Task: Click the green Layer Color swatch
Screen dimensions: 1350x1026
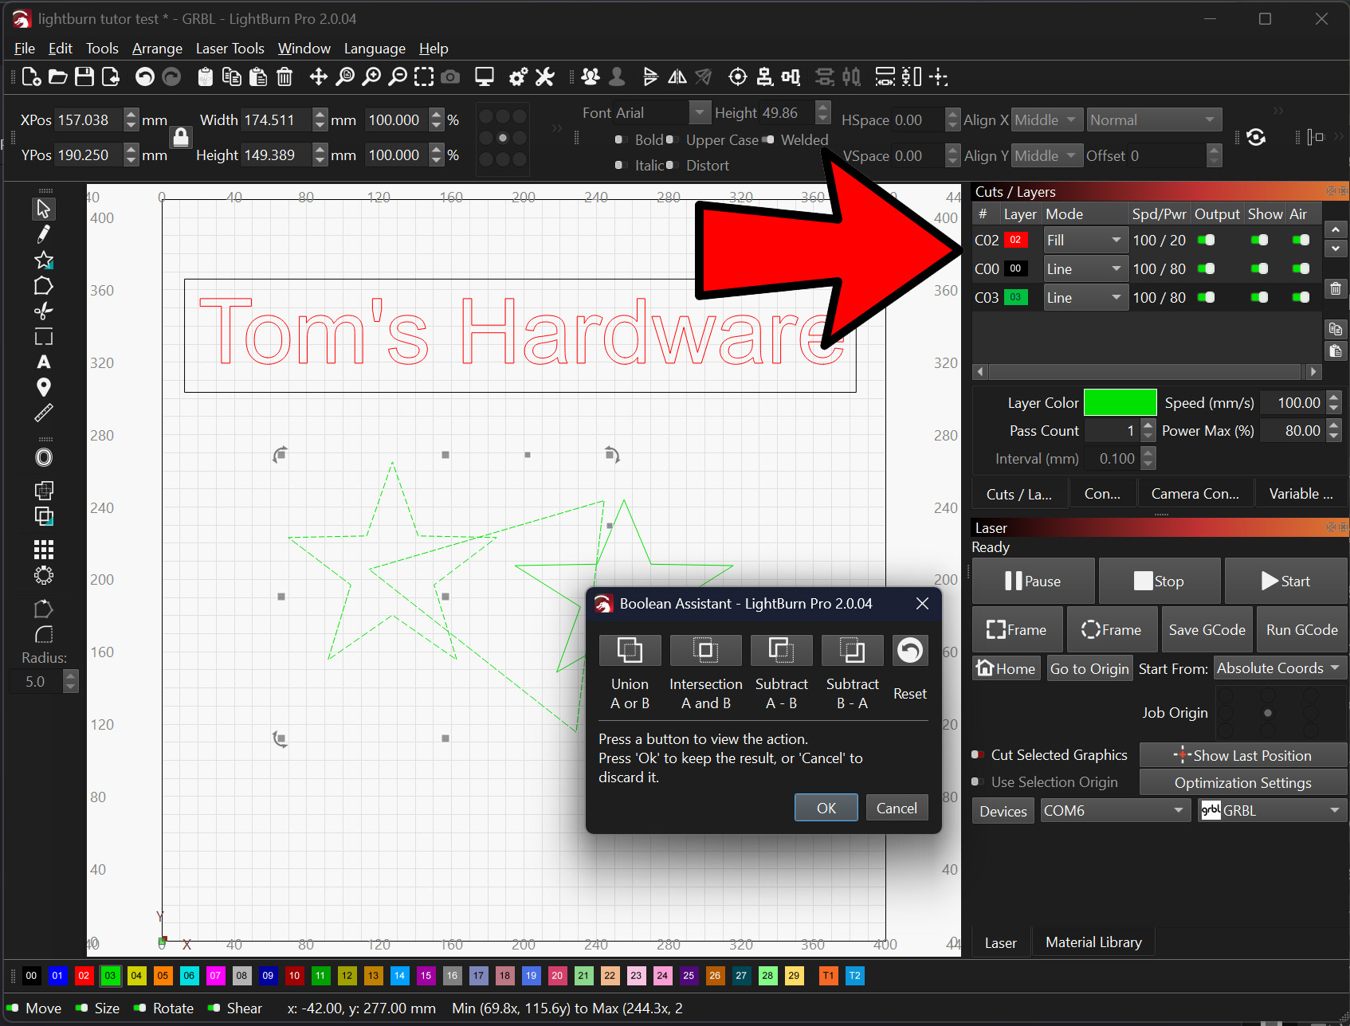Action: coord(1120,402)
